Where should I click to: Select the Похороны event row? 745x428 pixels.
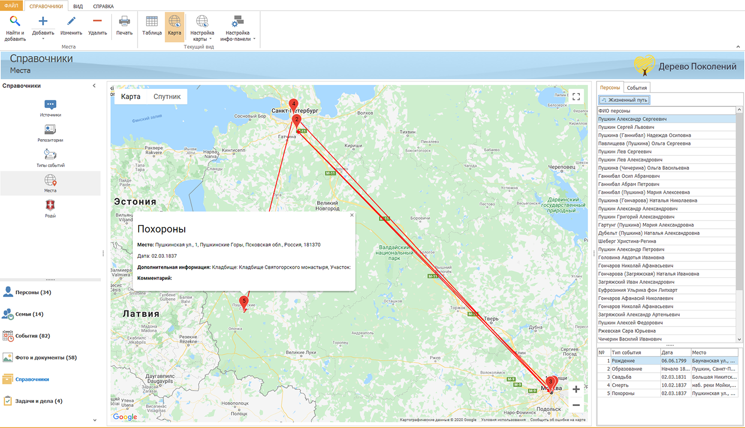point(667,393)
